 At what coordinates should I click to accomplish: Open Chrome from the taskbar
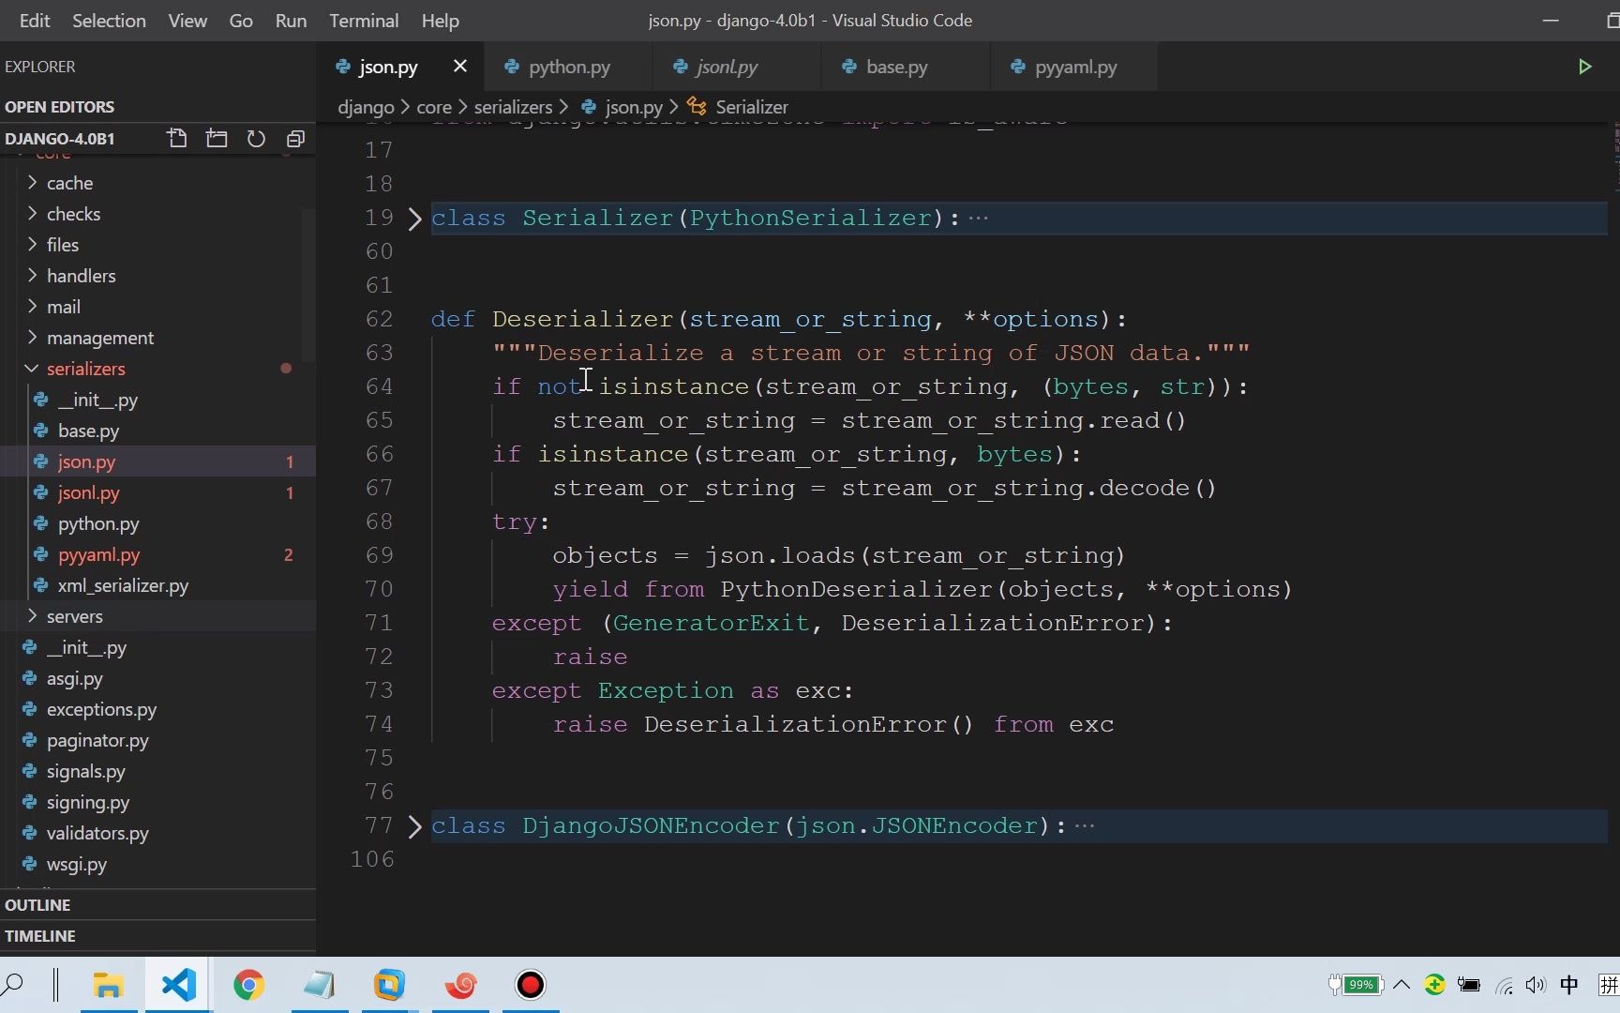248,985
